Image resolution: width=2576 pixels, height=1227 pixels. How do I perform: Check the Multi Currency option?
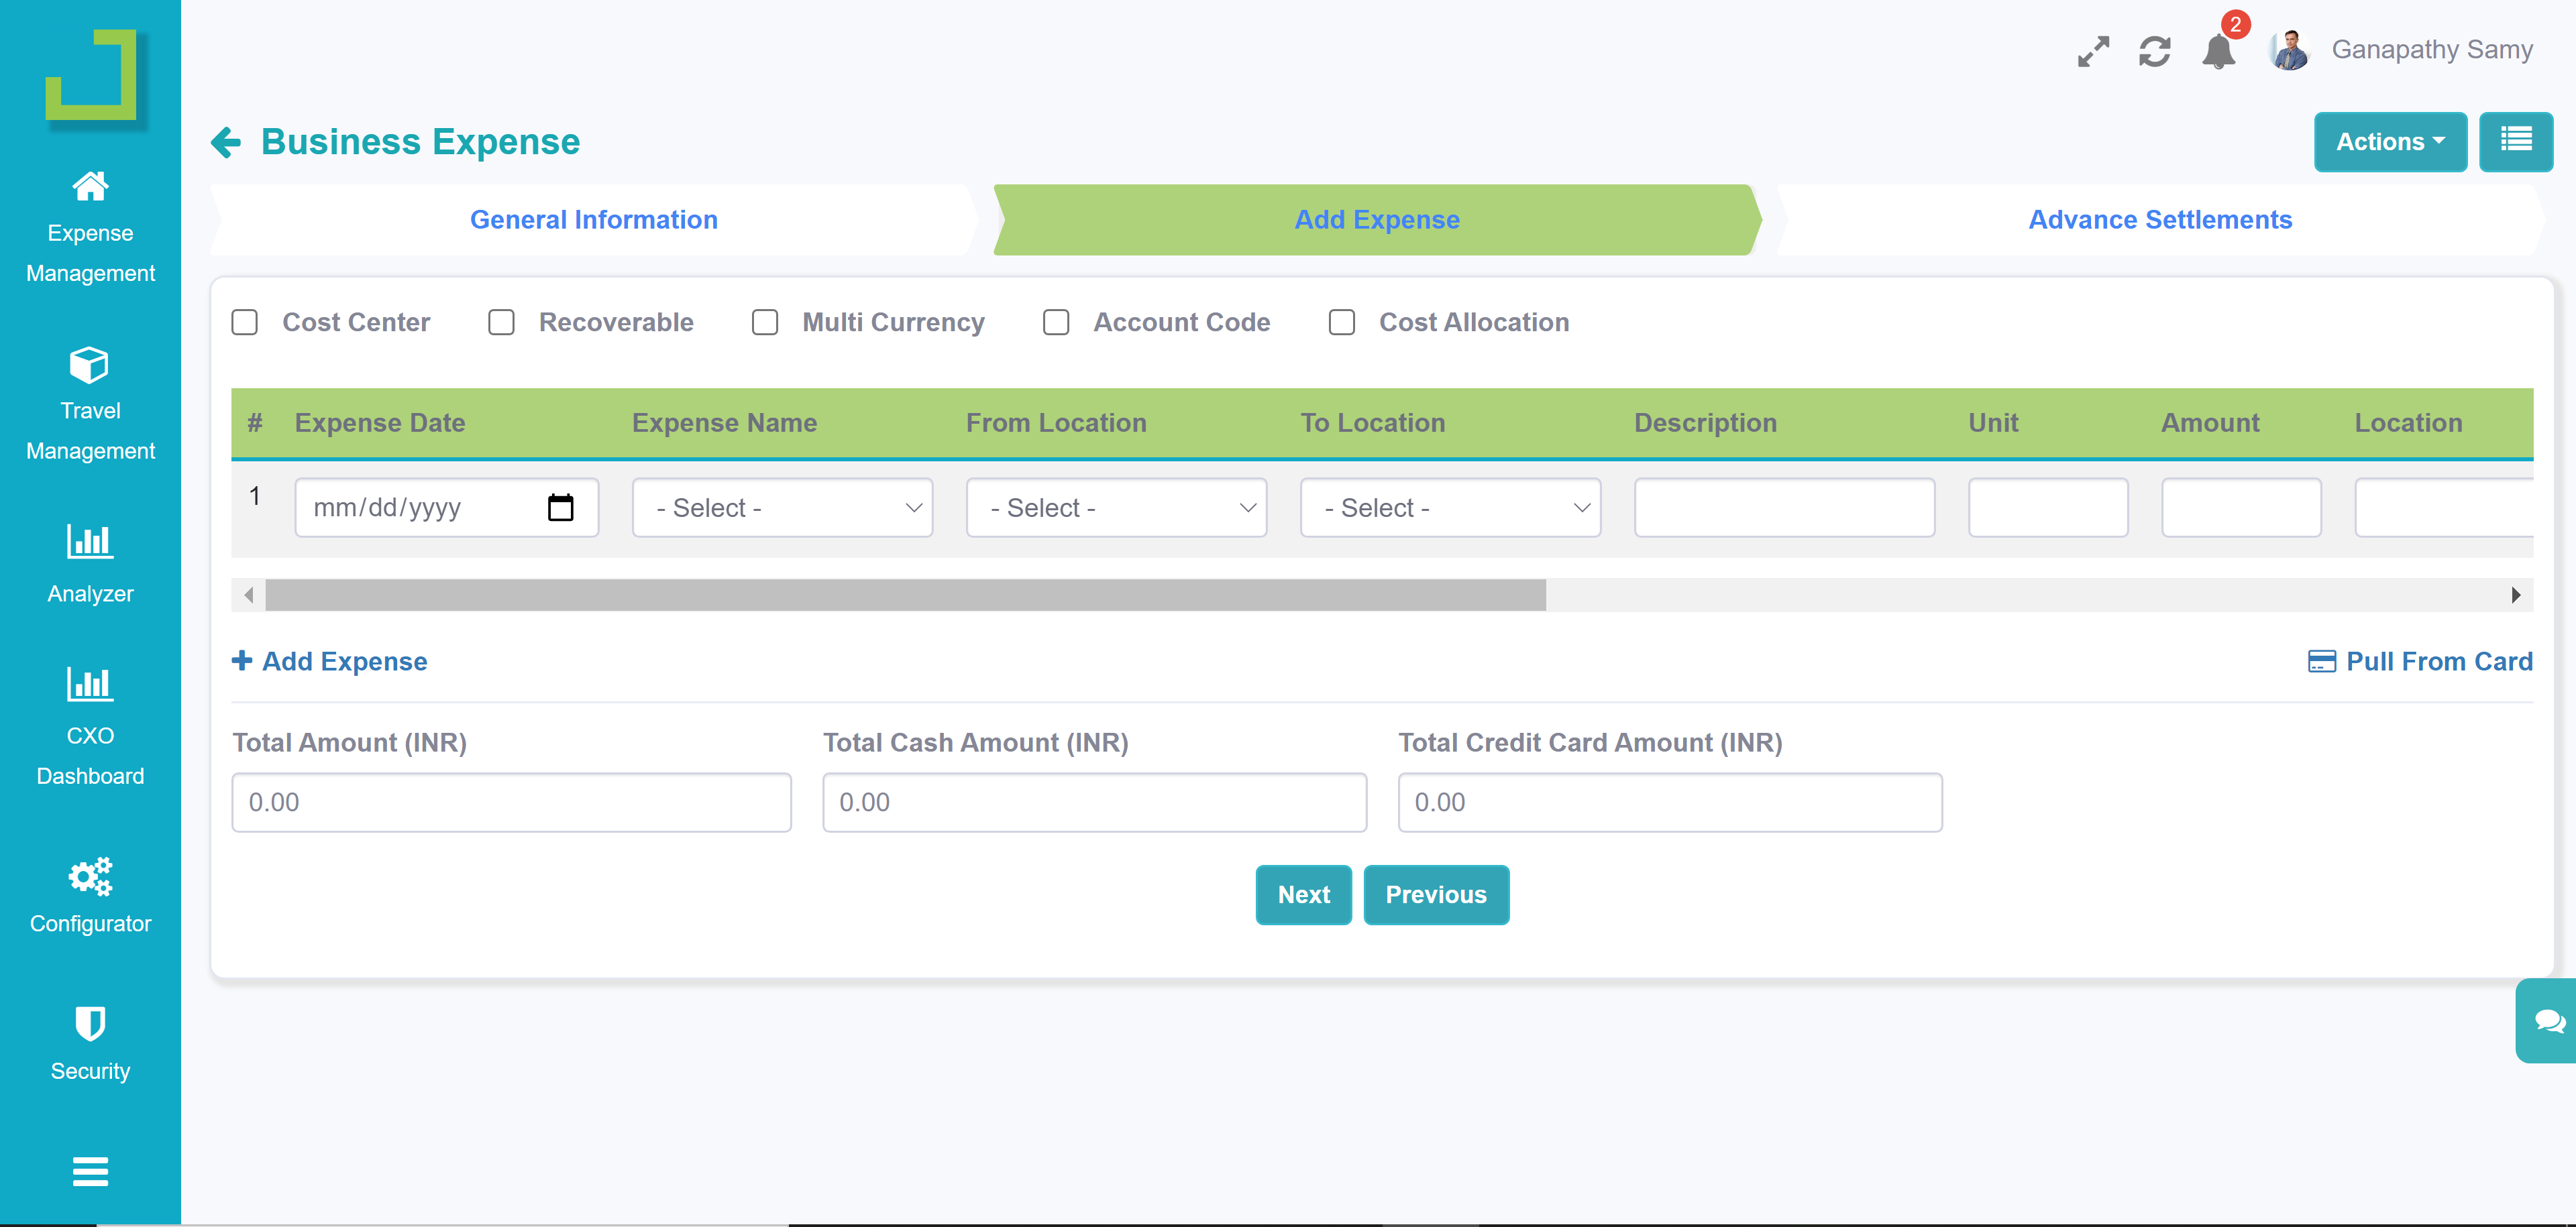(765, 323)
